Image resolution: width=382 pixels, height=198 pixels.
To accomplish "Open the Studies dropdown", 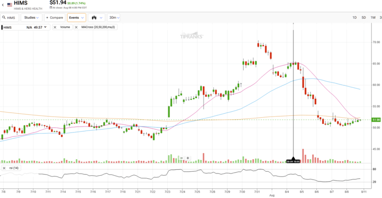I will coord(31,17).
